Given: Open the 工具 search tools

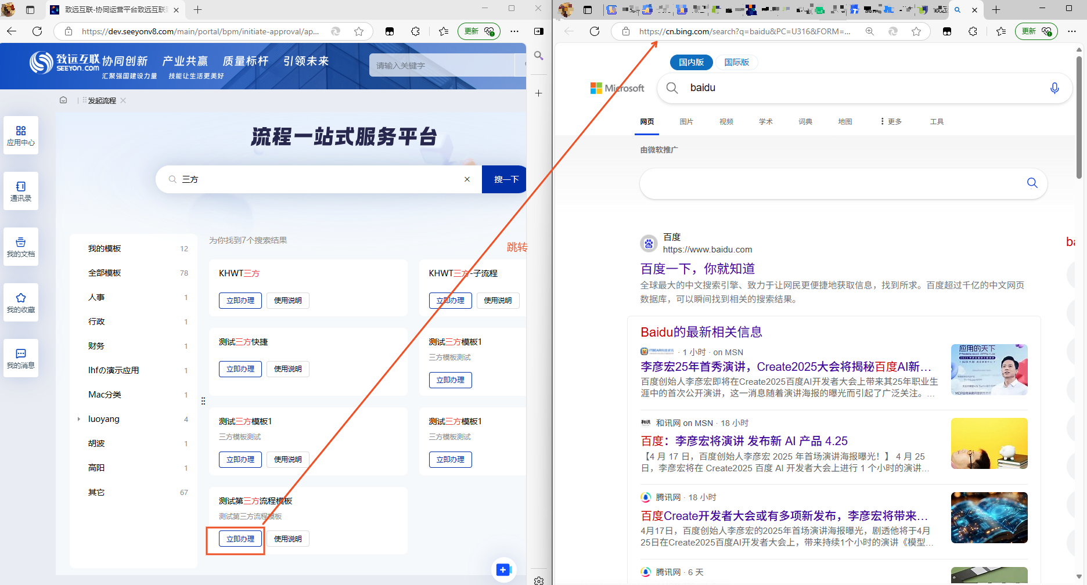Looking at the screenshot, I should [937, 121].
